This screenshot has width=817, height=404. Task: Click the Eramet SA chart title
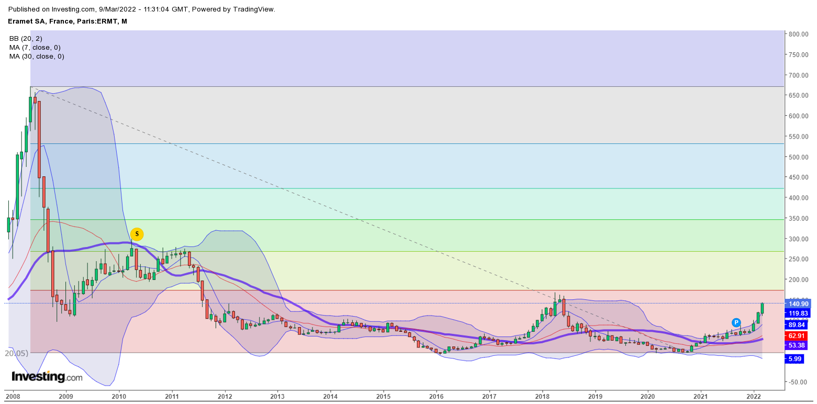click(68, 21)
